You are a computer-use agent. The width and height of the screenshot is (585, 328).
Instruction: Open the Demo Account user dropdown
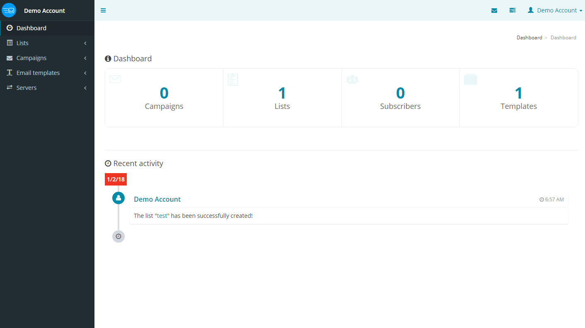coord(555,10)
